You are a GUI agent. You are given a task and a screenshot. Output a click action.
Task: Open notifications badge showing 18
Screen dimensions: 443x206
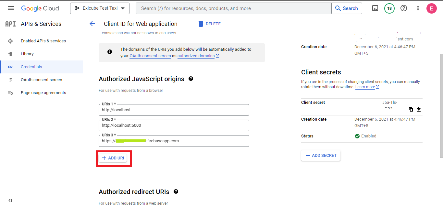point(389,8)
